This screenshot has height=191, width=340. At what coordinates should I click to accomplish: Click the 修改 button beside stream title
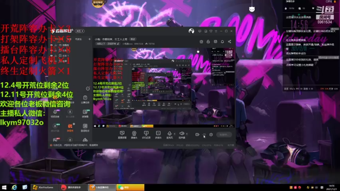click(133, 39)
